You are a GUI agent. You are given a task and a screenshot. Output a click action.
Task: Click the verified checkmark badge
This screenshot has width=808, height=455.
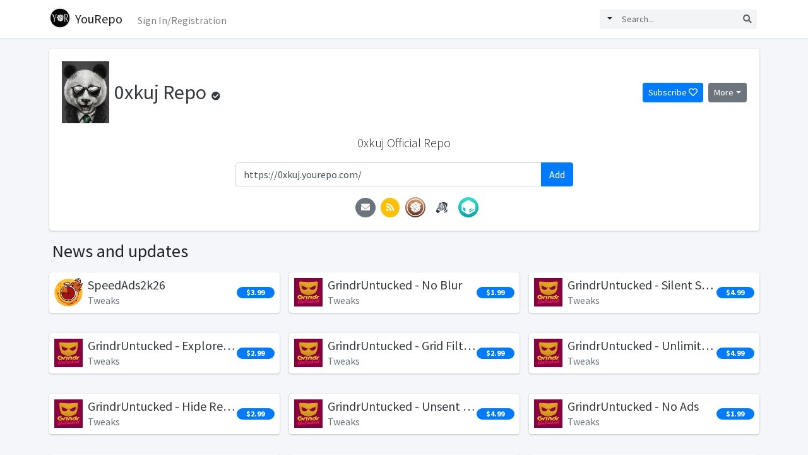(x=216, y=95)
